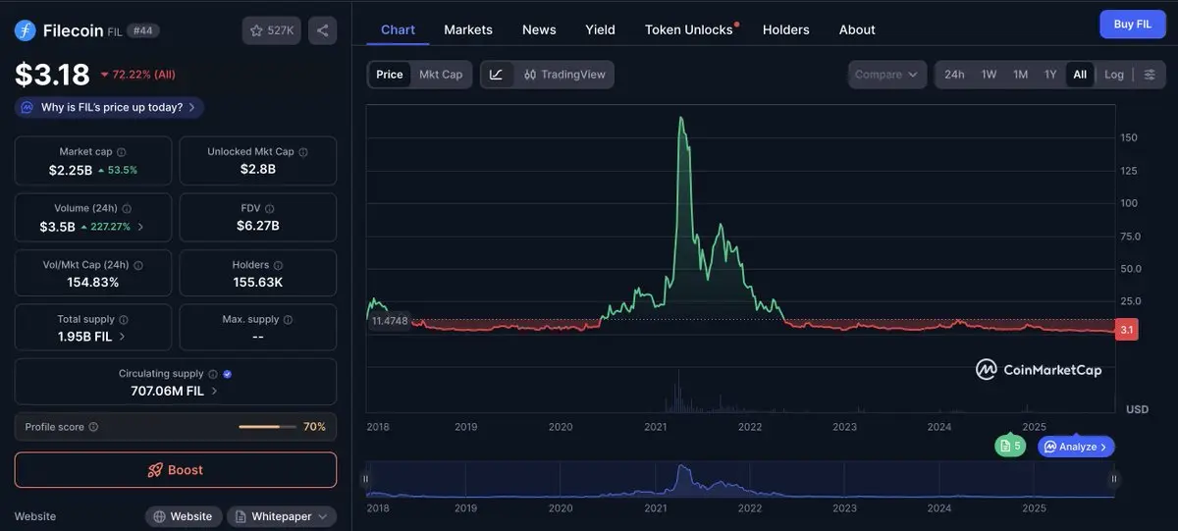The height and width of the screenshot is (531, 1178).
Task: Grab the right range slider handle
Action: (x=1114, y=479)
